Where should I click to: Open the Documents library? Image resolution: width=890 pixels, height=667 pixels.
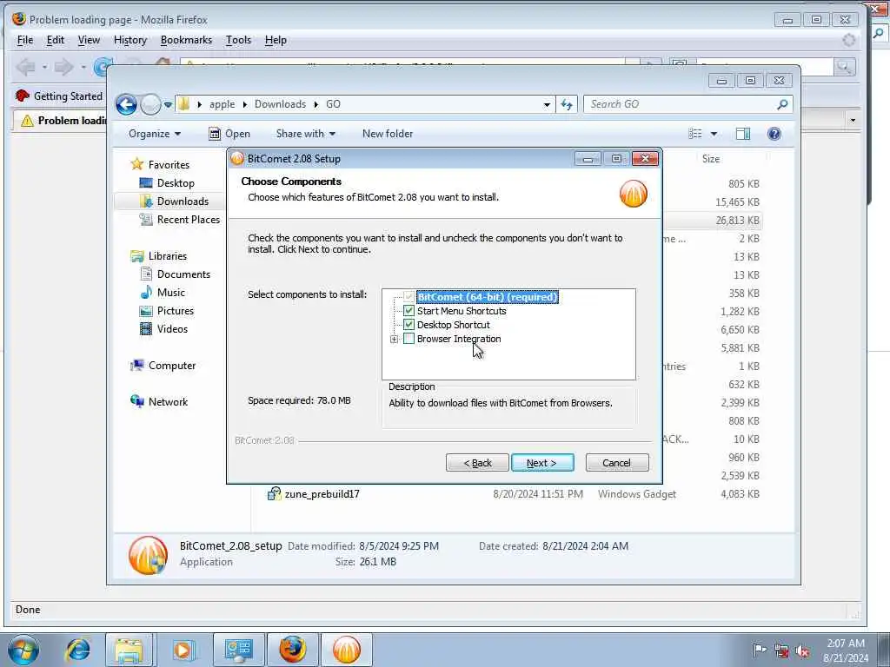[x=183, y=274]
